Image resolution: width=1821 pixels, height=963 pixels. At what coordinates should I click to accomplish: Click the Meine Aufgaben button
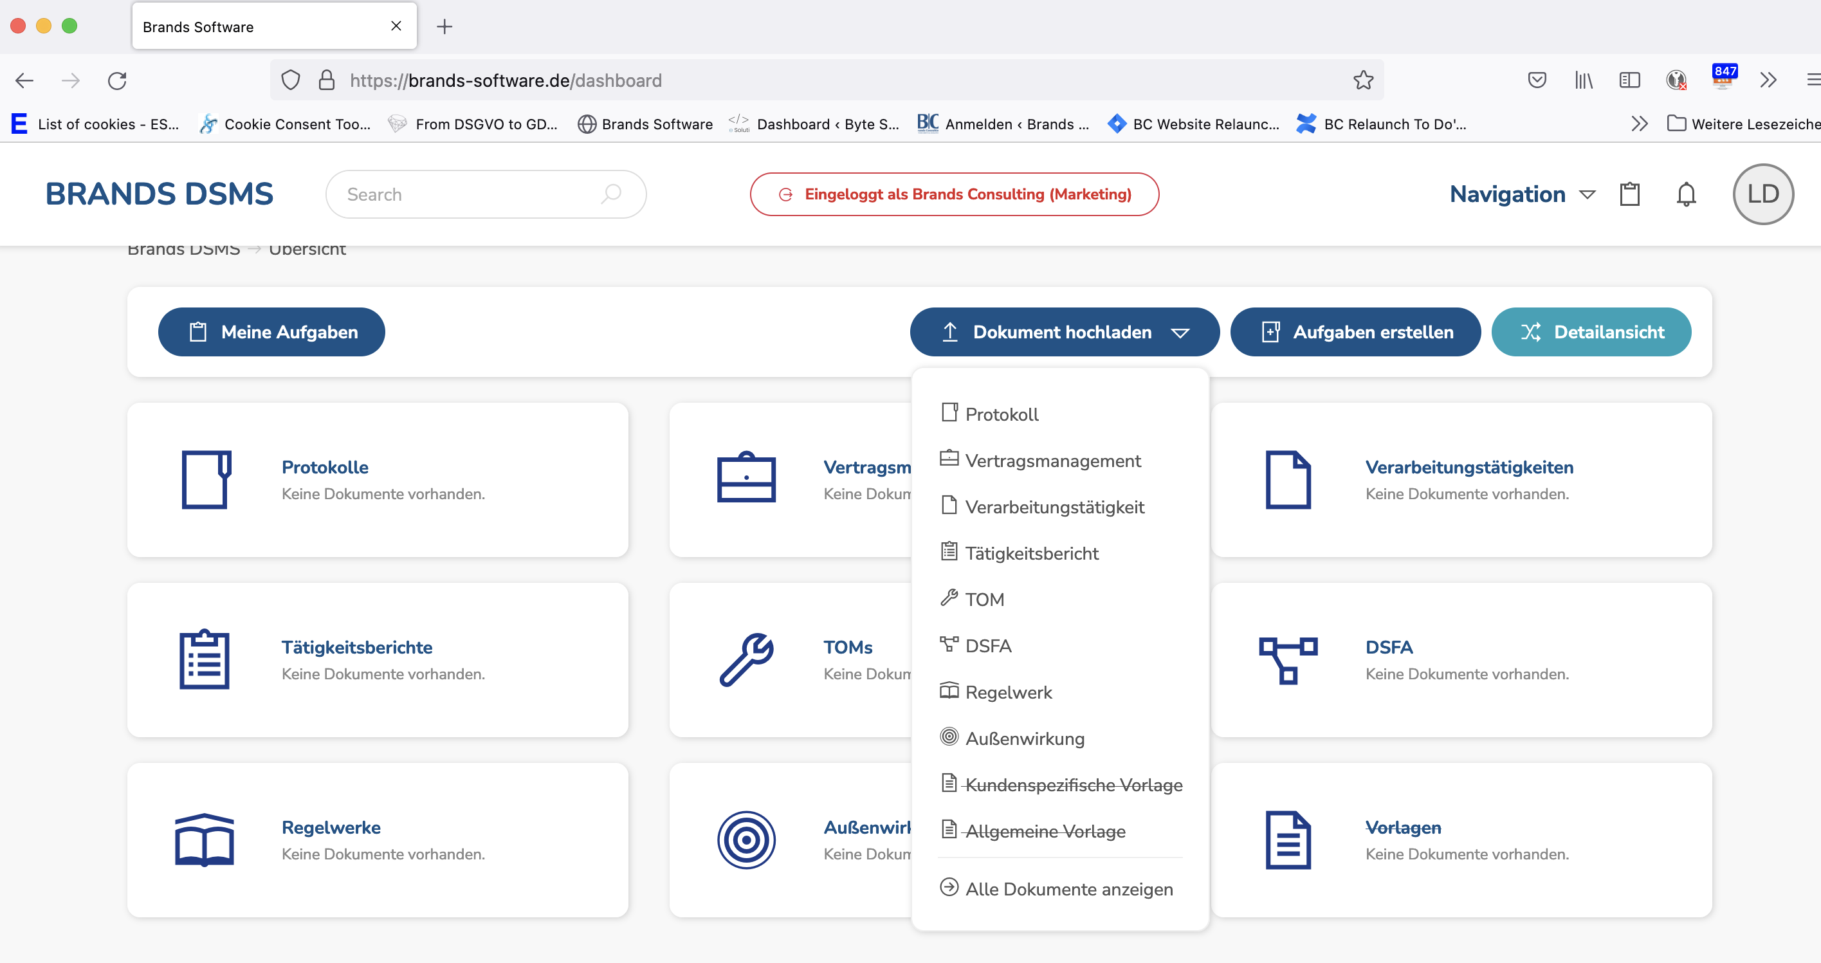pos(271,331)
